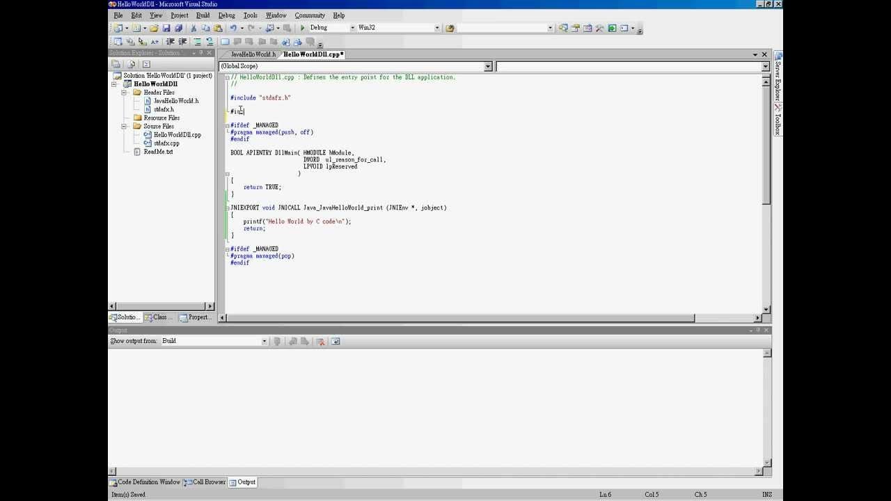Click the Find in Files icon
The image size is (891, 501).
450,28
